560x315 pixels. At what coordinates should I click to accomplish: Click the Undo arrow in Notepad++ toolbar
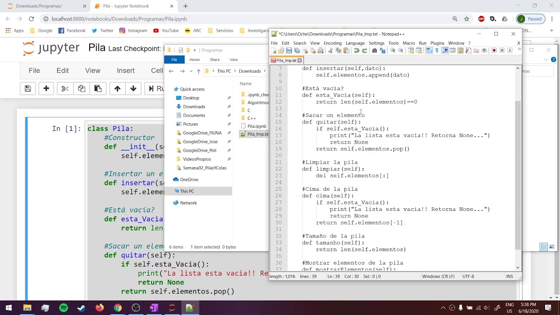coord(356,50)
